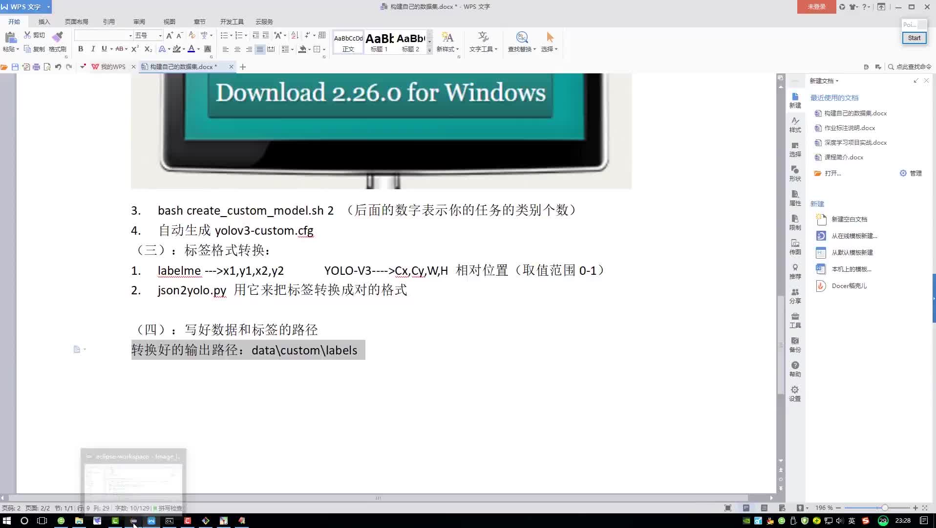Expand the highlight color dropdown arrow
Image resolution: width=936 pixels, height=528 pixels.
click(x=184, y=49)
